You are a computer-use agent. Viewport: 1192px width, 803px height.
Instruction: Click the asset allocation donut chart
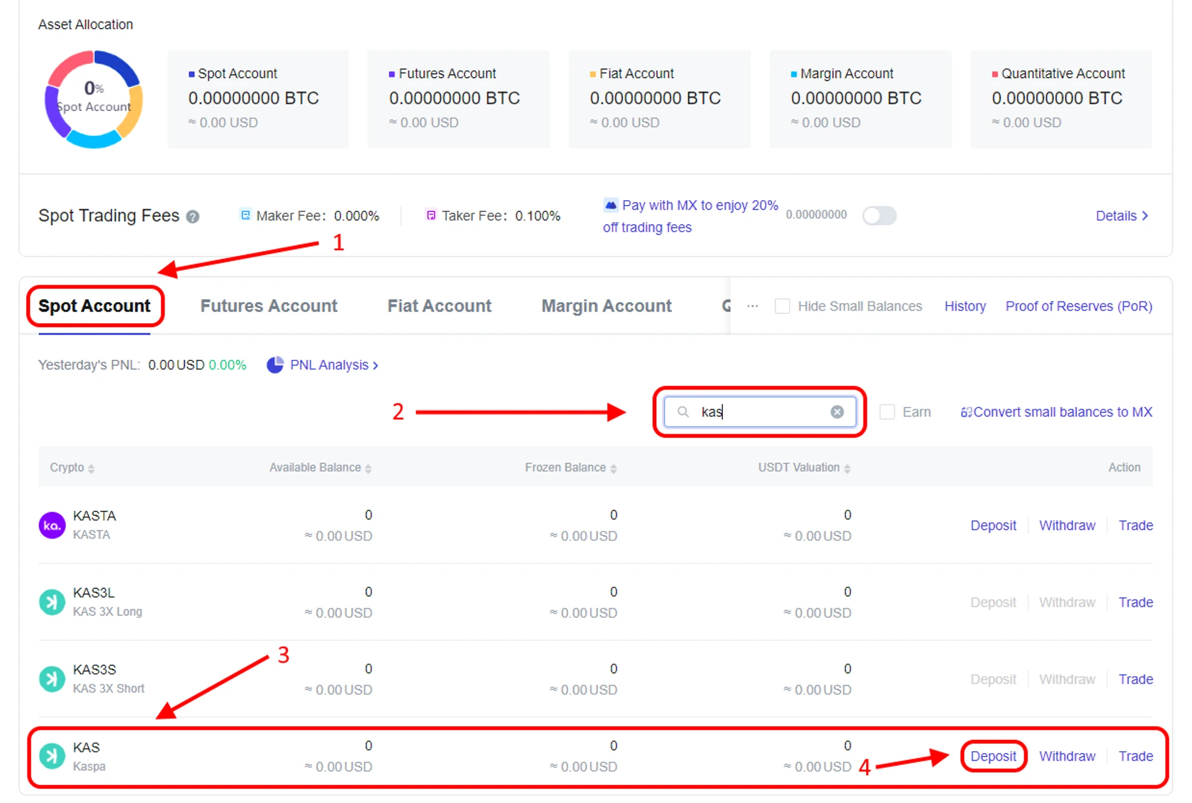click(94, 99)
